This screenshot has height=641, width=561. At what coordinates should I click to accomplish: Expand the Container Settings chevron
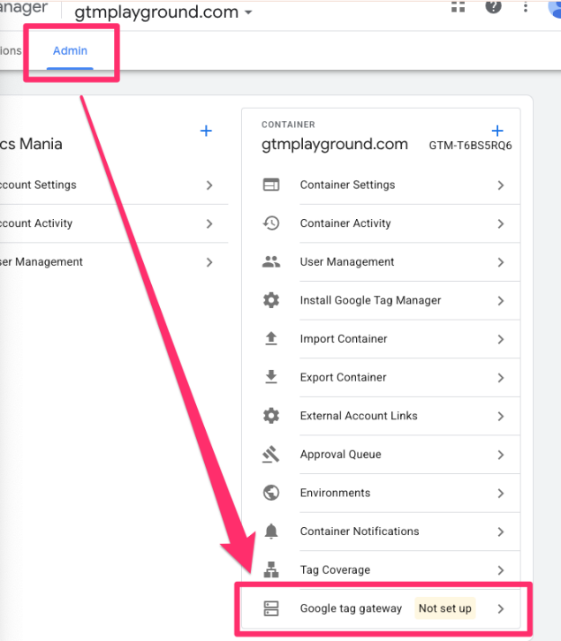[x=501, y=185]
